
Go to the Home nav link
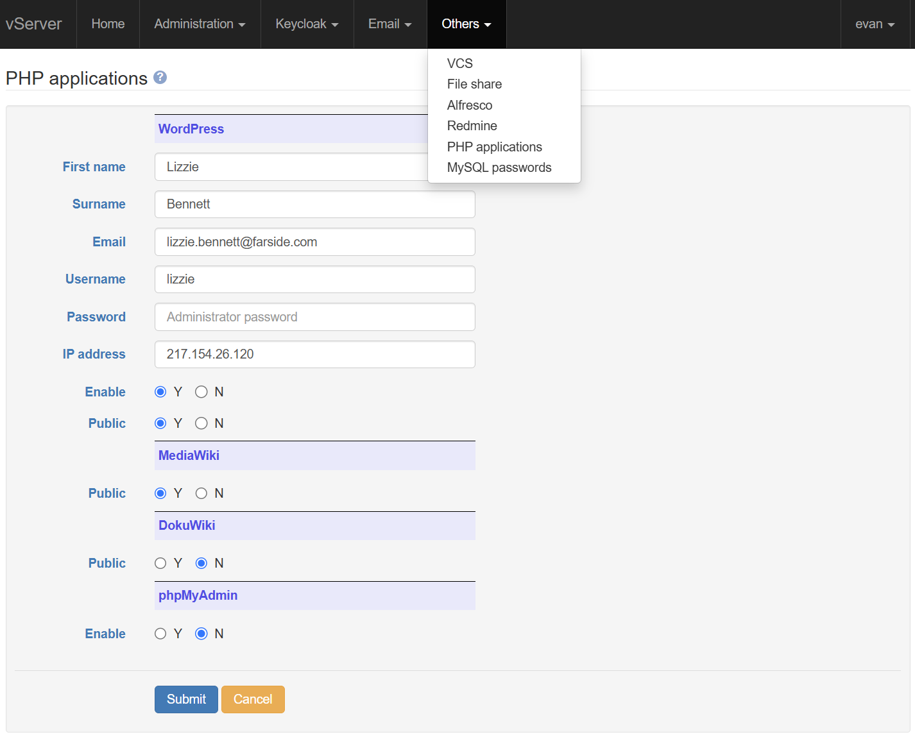pyautogui.click(x=108, y=24)
